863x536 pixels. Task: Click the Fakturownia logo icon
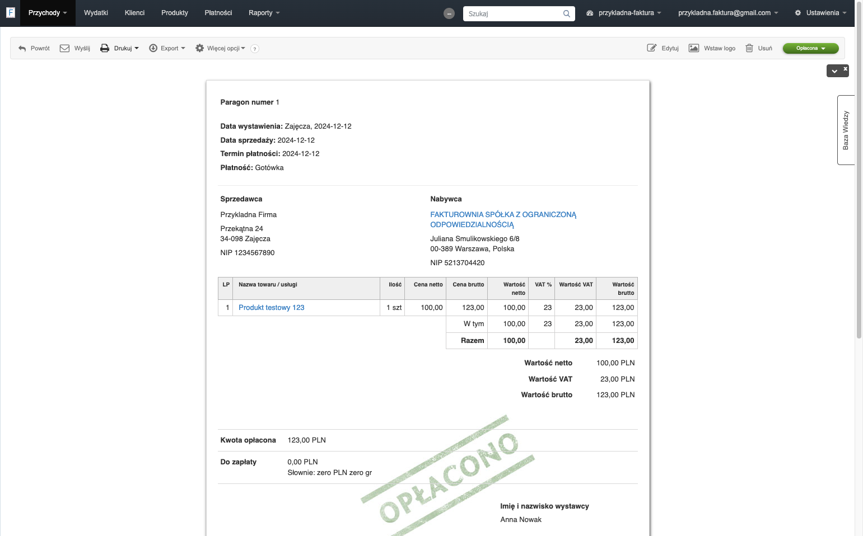[10, 12]
